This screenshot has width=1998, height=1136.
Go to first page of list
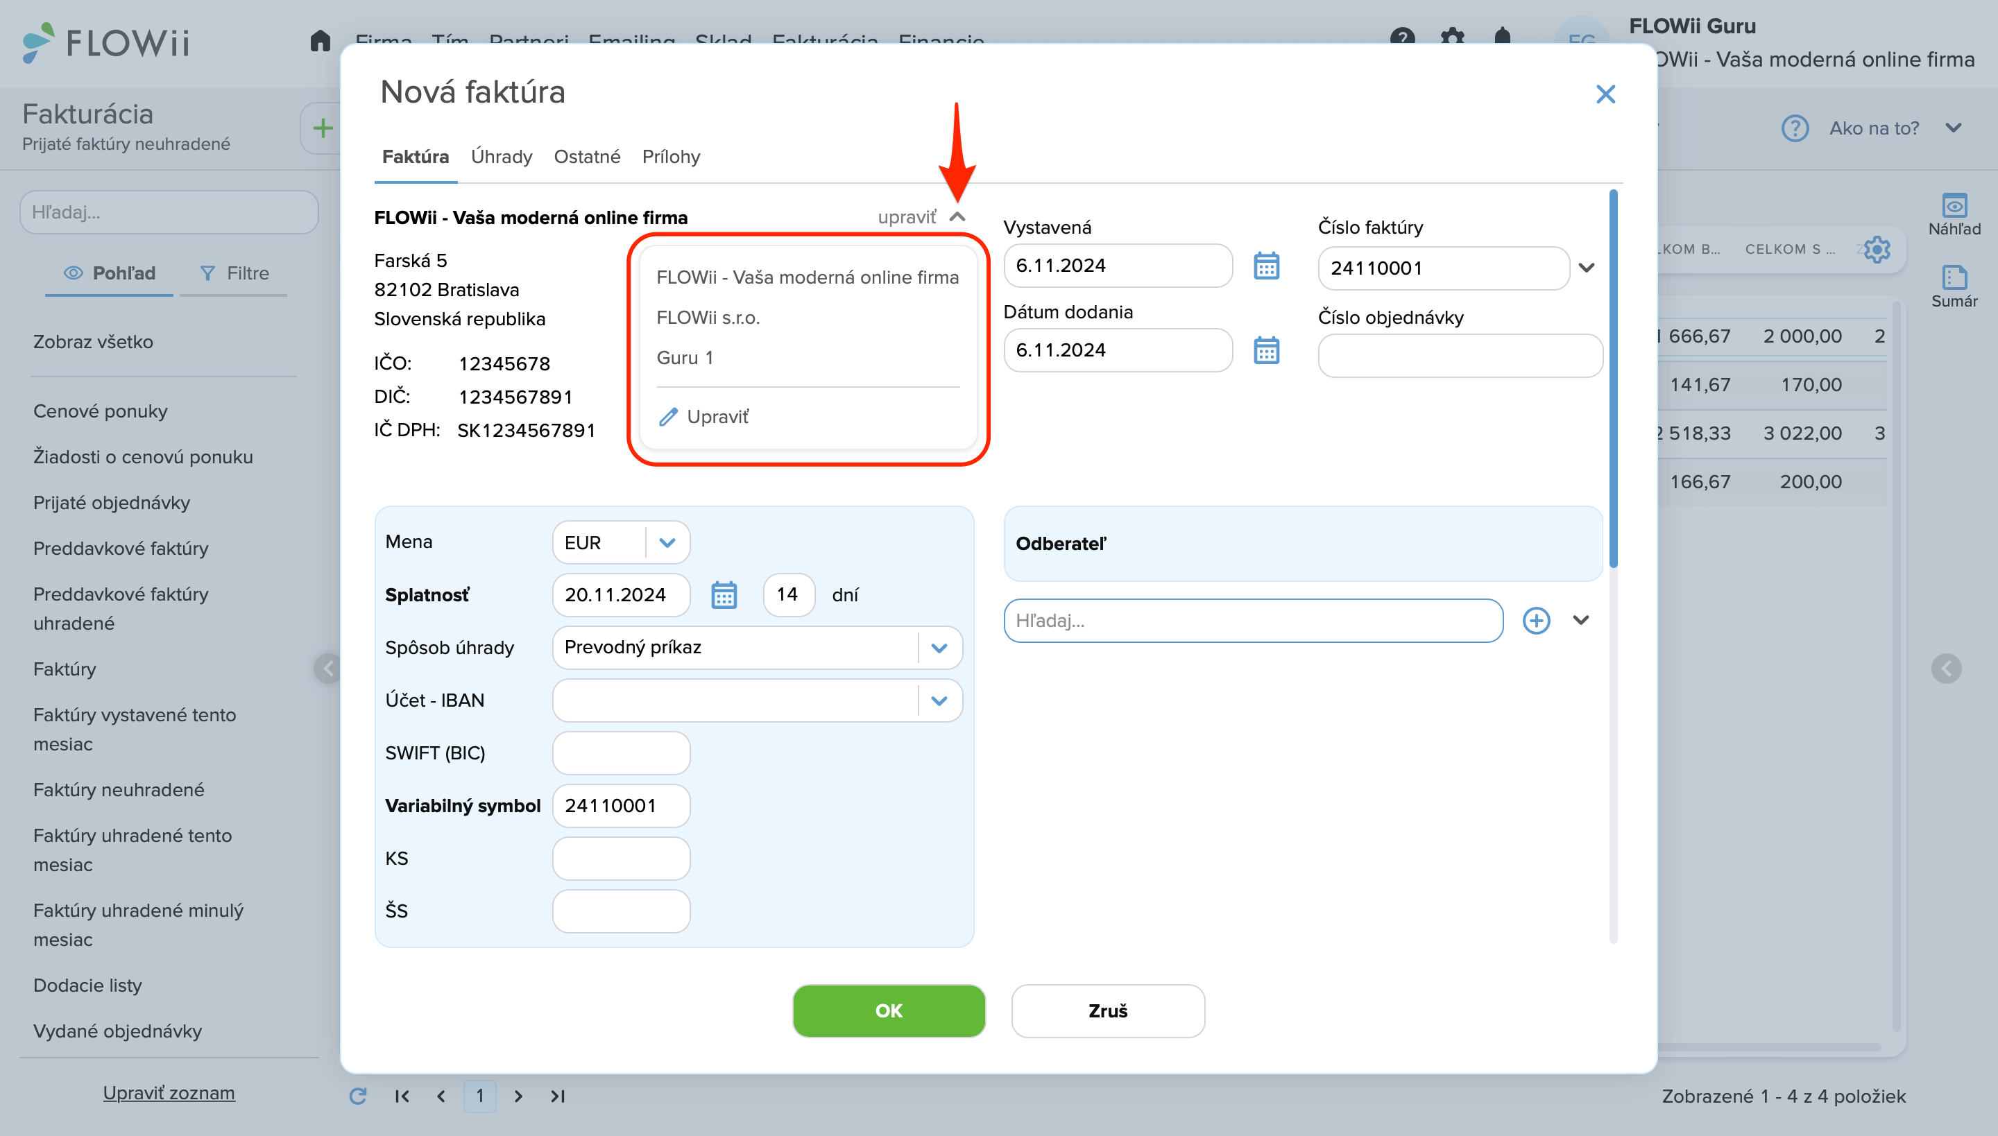click(402, 1096)
